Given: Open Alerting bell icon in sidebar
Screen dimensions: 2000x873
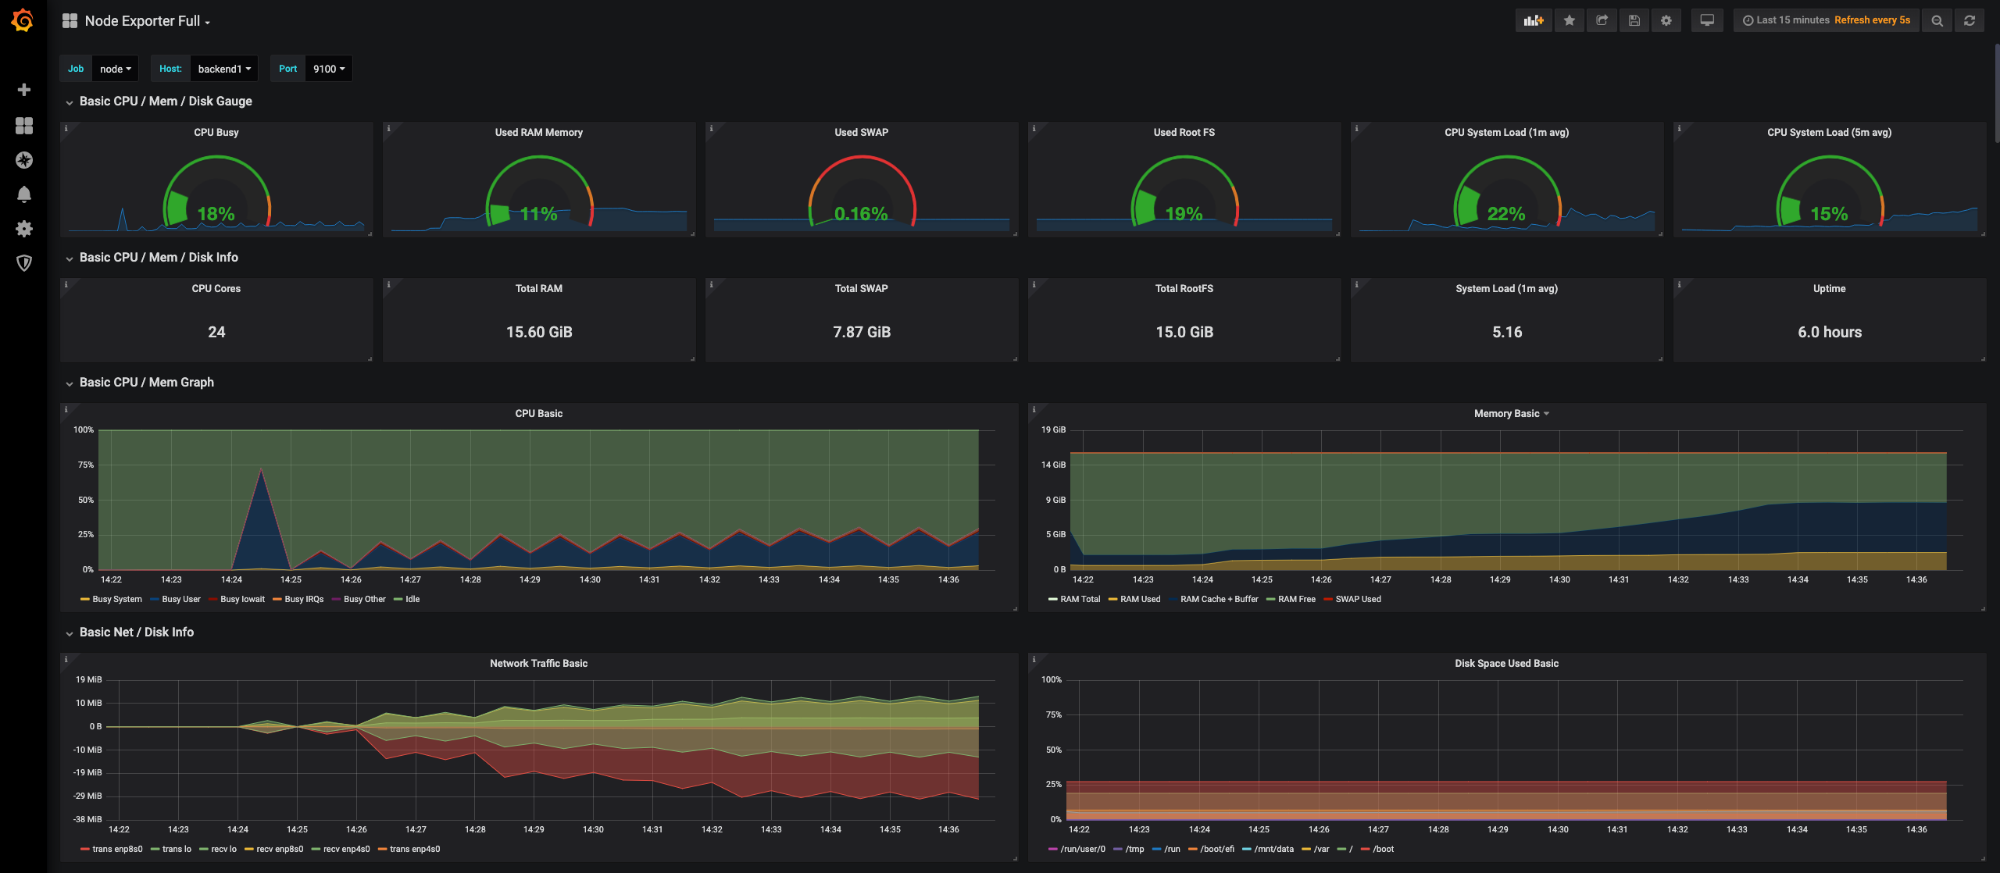Looking at the screenshot, I should pos(24,194).
